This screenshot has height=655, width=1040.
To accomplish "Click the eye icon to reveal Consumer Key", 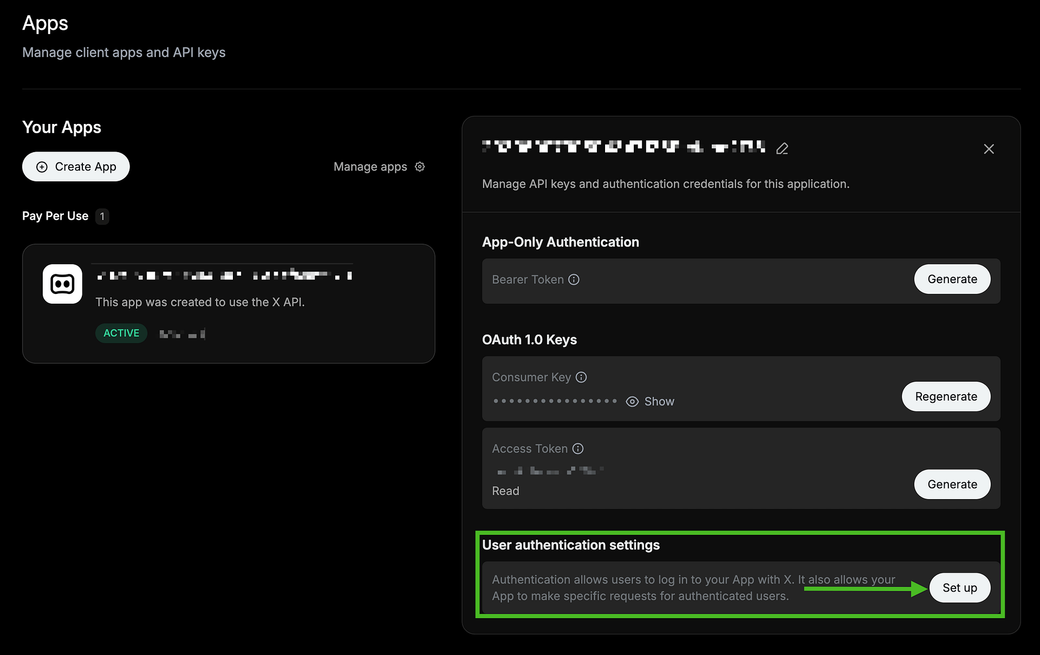I will point(632,402).
